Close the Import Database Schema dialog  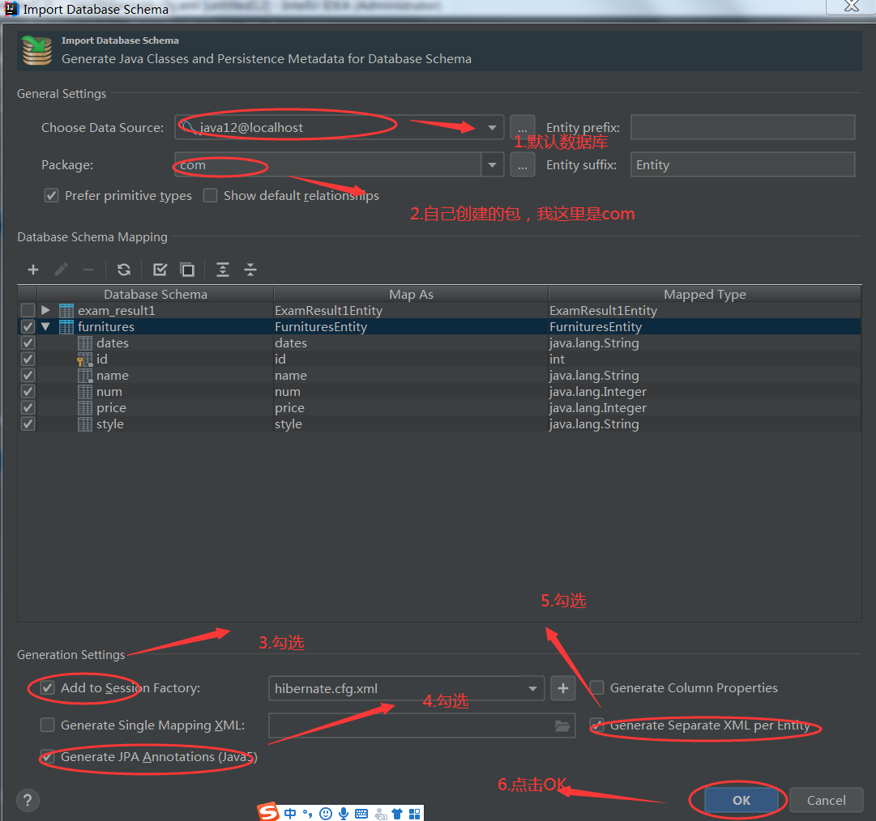coord(851,6)
